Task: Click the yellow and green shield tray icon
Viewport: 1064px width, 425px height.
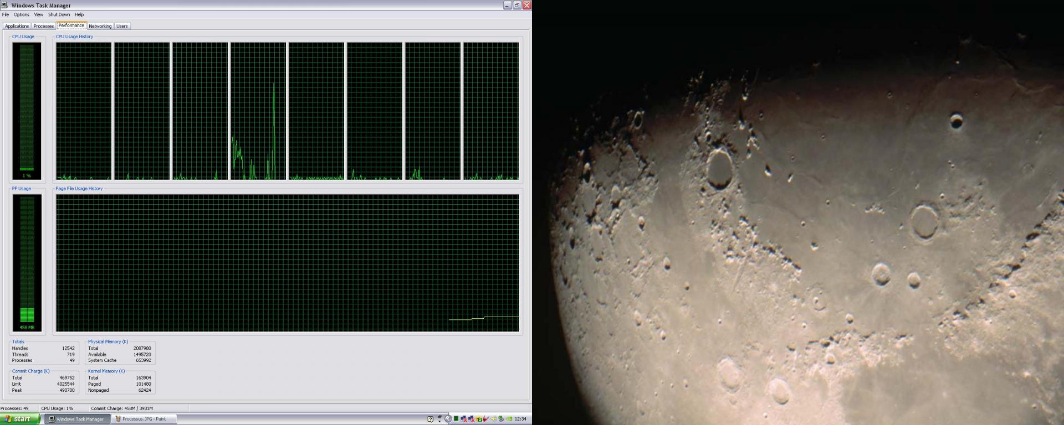Action: [479, 419]
